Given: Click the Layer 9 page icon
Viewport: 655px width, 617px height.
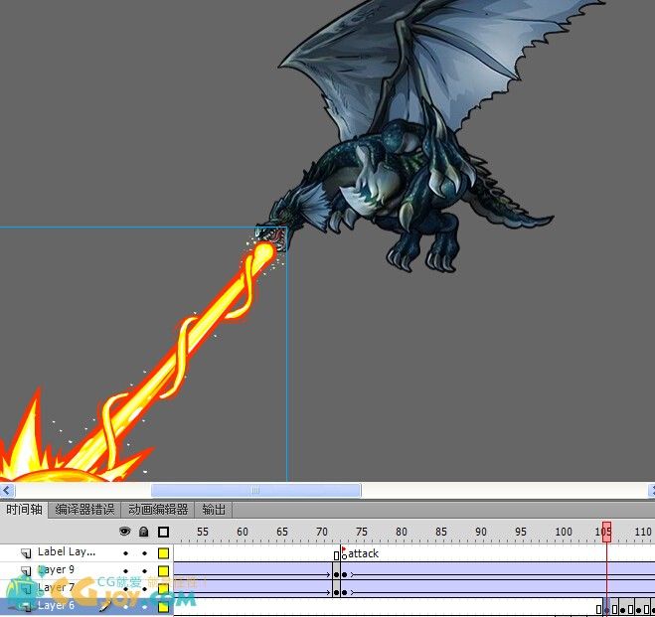Looking at the screenshot, I should click(26, 570).
